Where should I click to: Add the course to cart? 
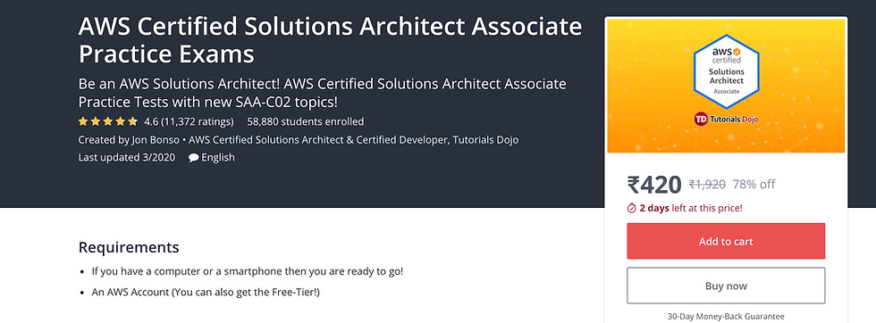point(726,241)
